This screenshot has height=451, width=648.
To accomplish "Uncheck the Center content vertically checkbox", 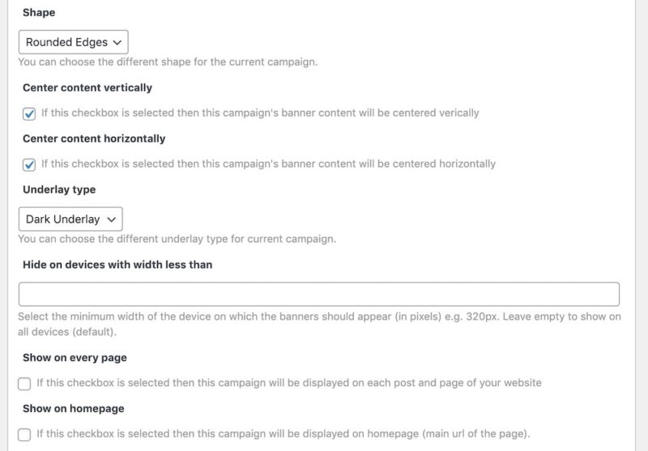I will [x=29, y=113].
